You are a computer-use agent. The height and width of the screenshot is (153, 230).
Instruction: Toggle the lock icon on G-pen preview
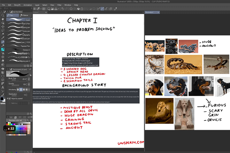(x=30, y=75)
